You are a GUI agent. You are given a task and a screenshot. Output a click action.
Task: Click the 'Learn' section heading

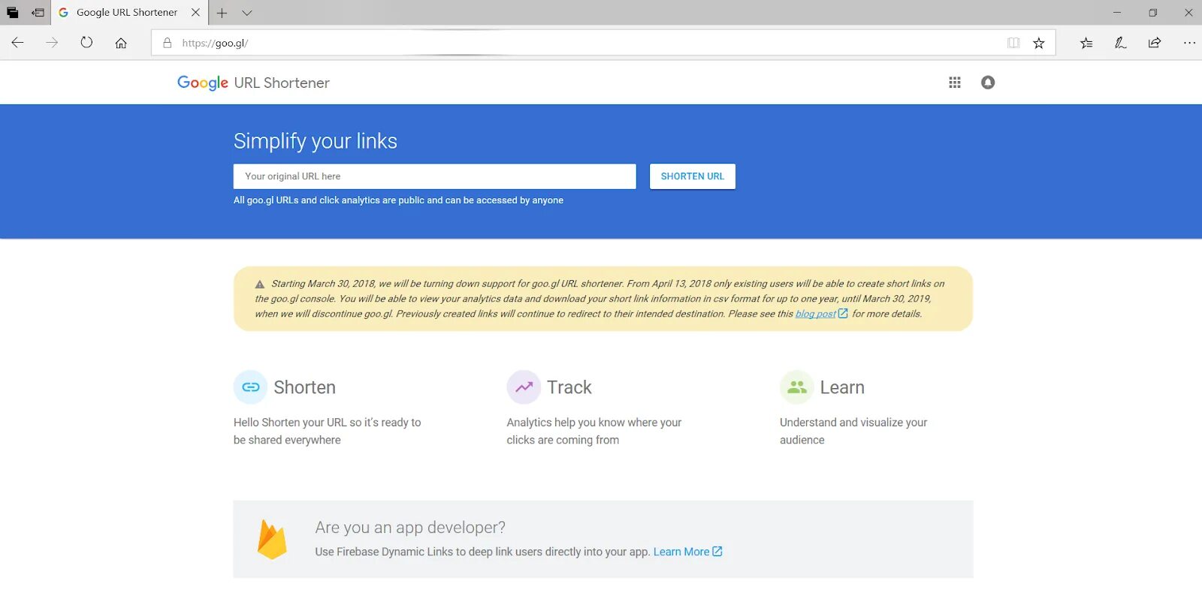tap(842, 387)
